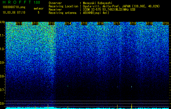Click the 0719 time marker
The height and width of the screenshot is (109, 171).
point(149,23)
